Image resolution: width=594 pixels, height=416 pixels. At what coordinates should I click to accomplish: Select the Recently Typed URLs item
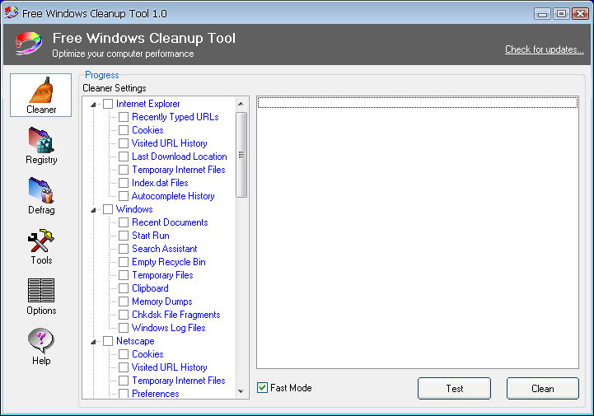pyautogui.click(x=175, y=117)
